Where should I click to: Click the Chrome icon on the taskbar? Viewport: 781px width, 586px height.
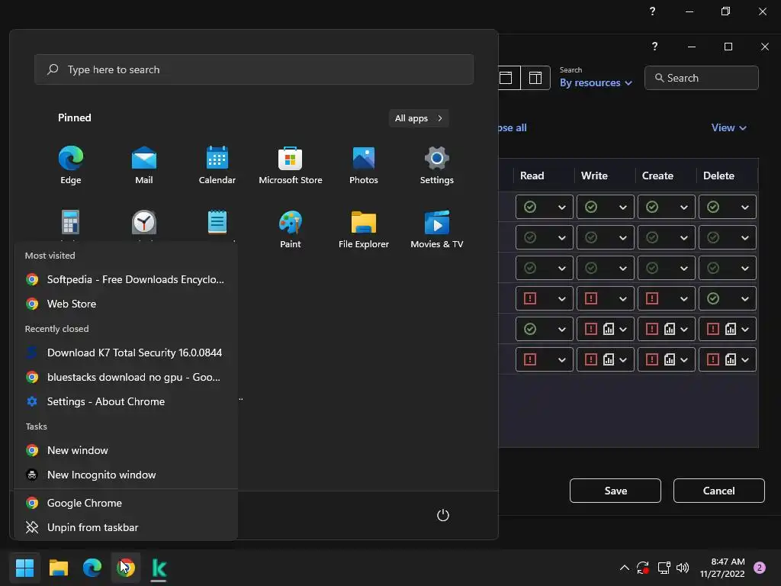pos(126,568)
